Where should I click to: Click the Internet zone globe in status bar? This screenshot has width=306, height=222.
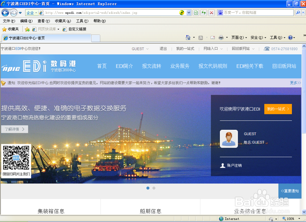(x=221, y=219)
